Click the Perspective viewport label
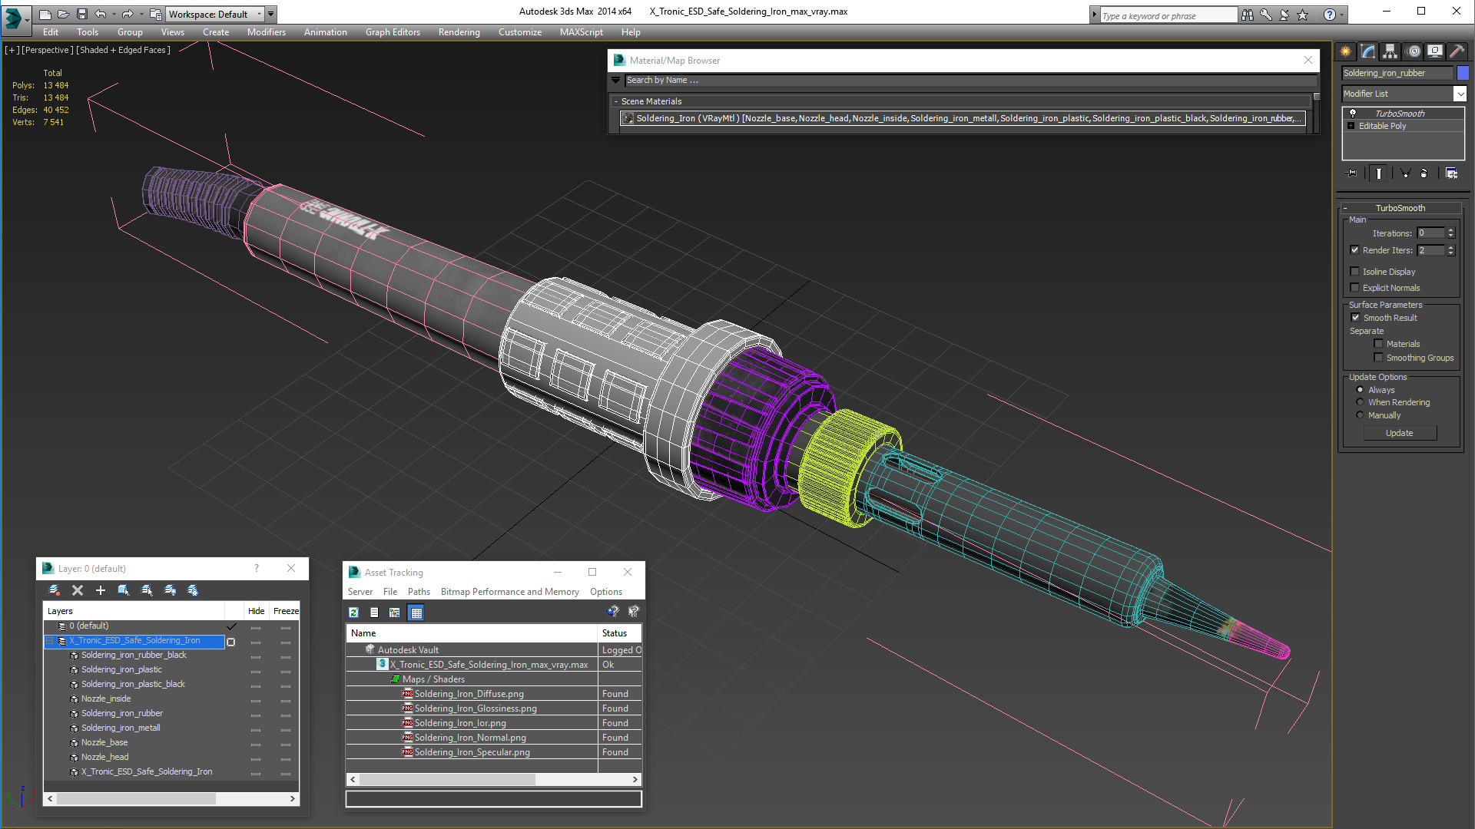The image size is (1475, 829). point(48,50)
